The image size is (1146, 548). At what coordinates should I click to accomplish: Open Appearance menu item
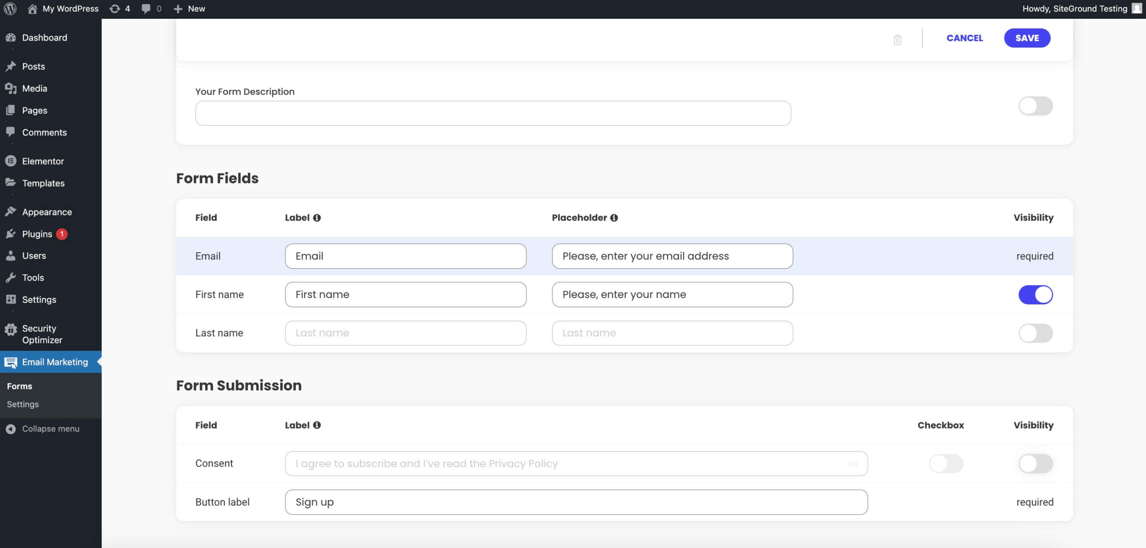pyautogui.click(x=51, y=212)
